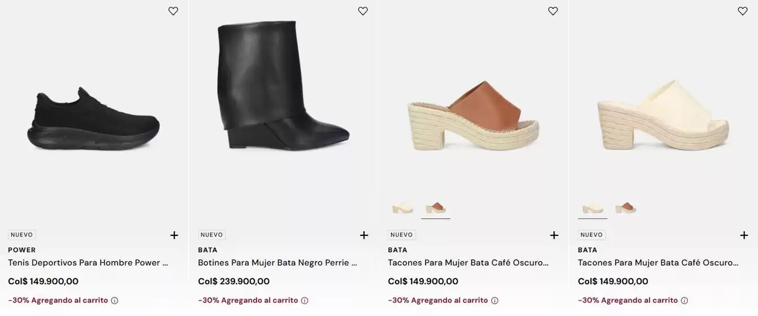Open discount info icon under black bootie
This screenshot has width=758, height=316.
pyautogui.click(x=305, y=301)
